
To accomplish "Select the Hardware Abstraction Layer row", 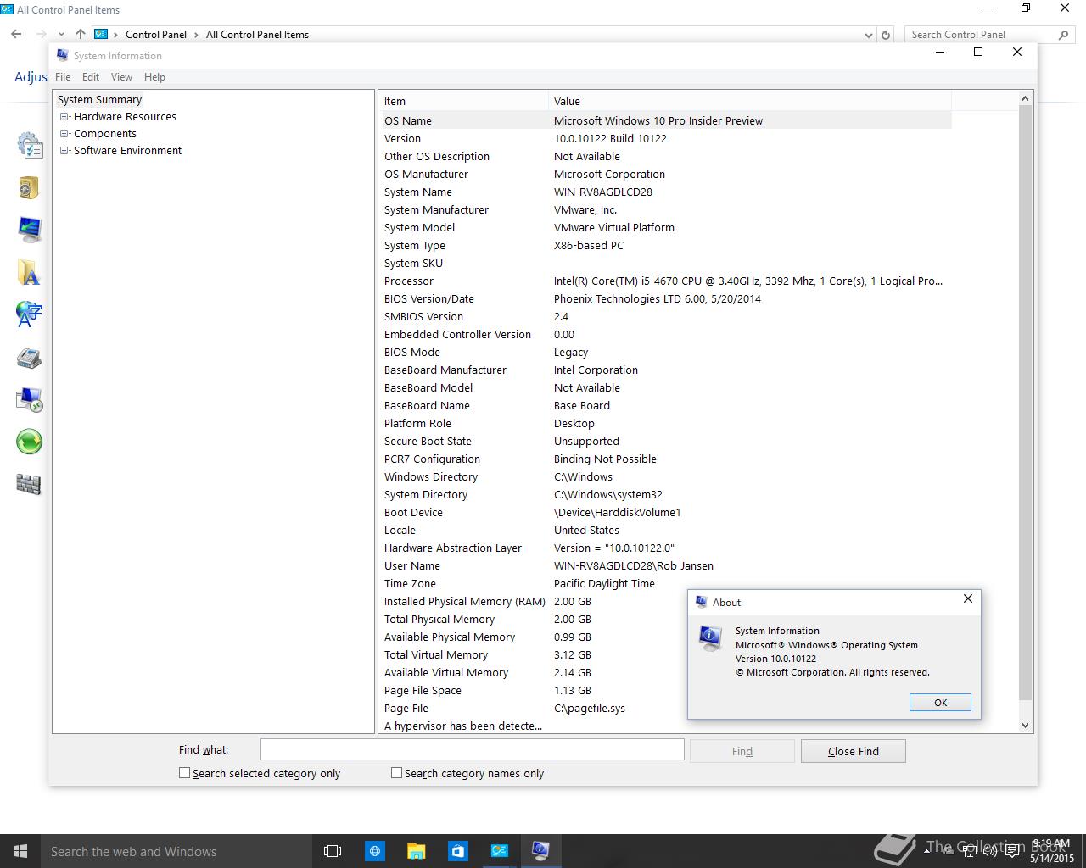I will 665,548.
